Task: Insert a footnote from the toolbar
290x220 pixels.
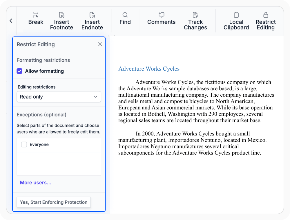Action: 61,21
